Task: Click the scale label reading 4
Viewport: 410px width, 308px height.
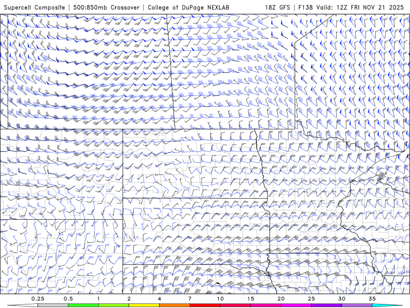Action: point(159,299)
